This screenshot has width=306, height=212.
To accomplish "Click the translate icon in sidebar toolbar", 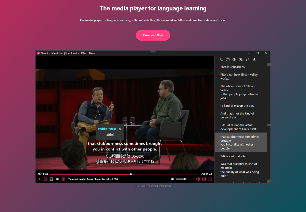I will (241, 59).
